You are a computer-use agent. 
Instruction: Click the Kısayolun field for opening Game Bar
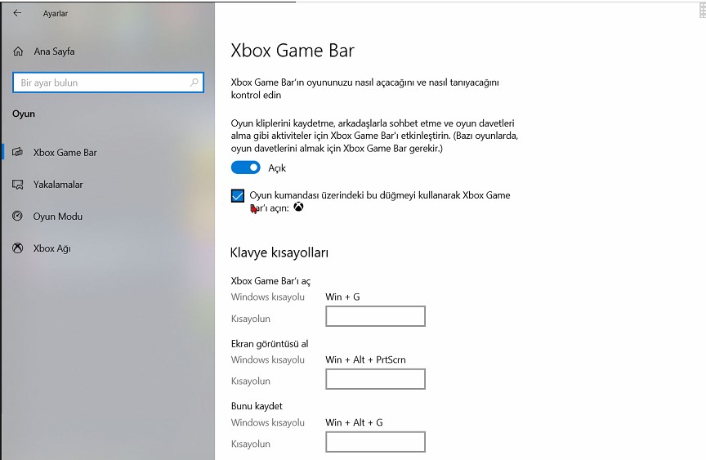coord(375,317)
